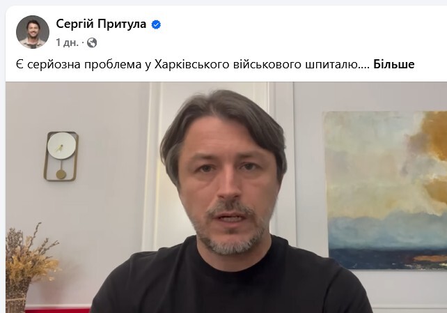Click the speaker's hair in the video
Viewport: 447px width, 313px height.
click(222, 114)
